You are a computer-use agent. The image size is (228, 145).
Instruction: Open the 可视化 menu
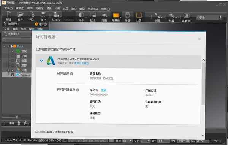pyautogui.click(x=40, y=8)
